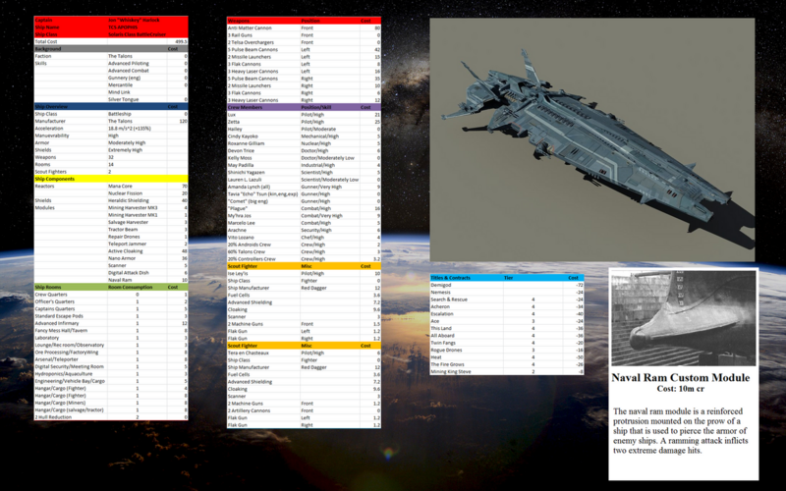Click the battlecruiser 3D render image
The image size is (786, 491).
[x=592, y=139]
